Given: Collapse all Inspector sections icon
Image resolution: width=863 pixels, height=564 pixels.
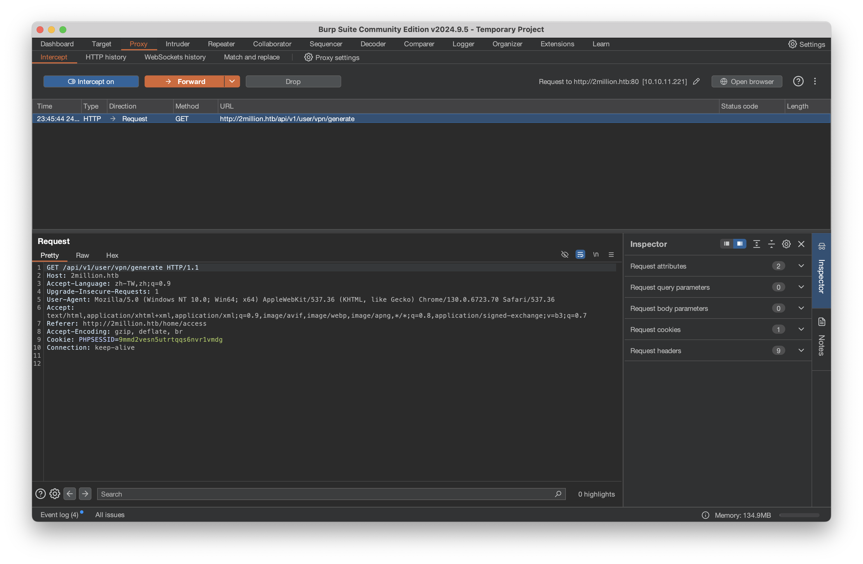Looking at the screenshot, I should (771, 244).
